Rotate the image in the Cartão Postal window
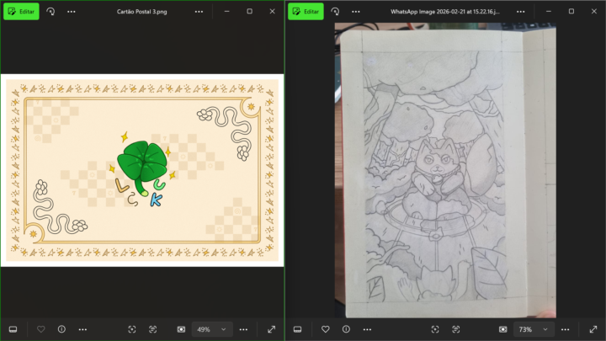The width and height of the screenshot is (606, 341). pyautogui.click(x=50, y=12)
